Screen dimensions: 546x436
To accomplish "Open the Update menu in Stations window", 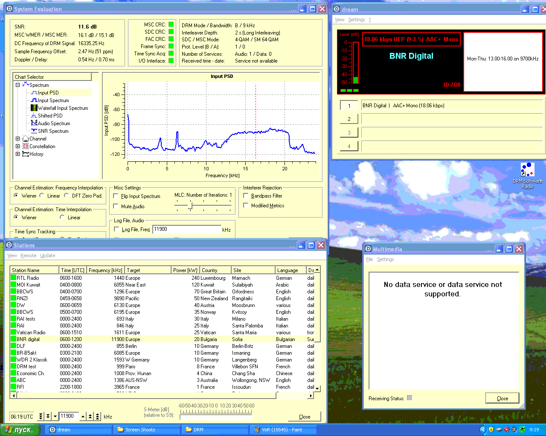I will [x=47, y=255].
